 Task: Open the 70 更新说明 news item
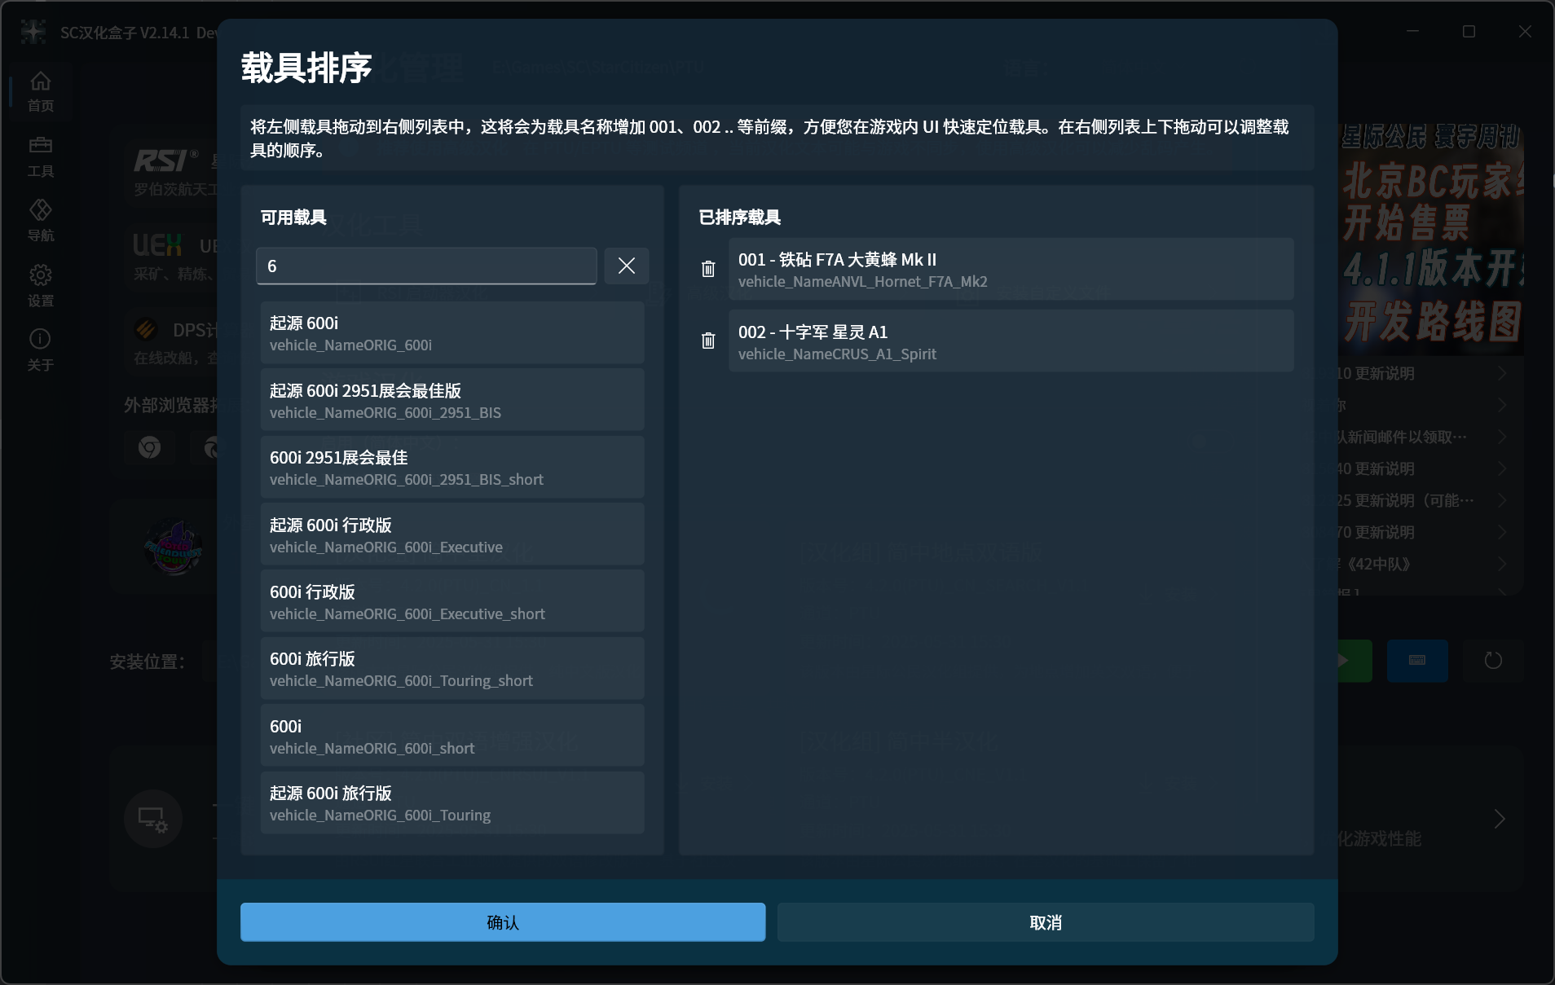point(1422,532)
